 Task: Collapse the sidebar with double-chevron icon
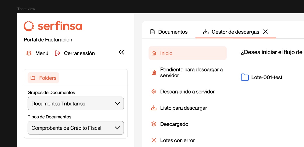click(x=121, y=52)
